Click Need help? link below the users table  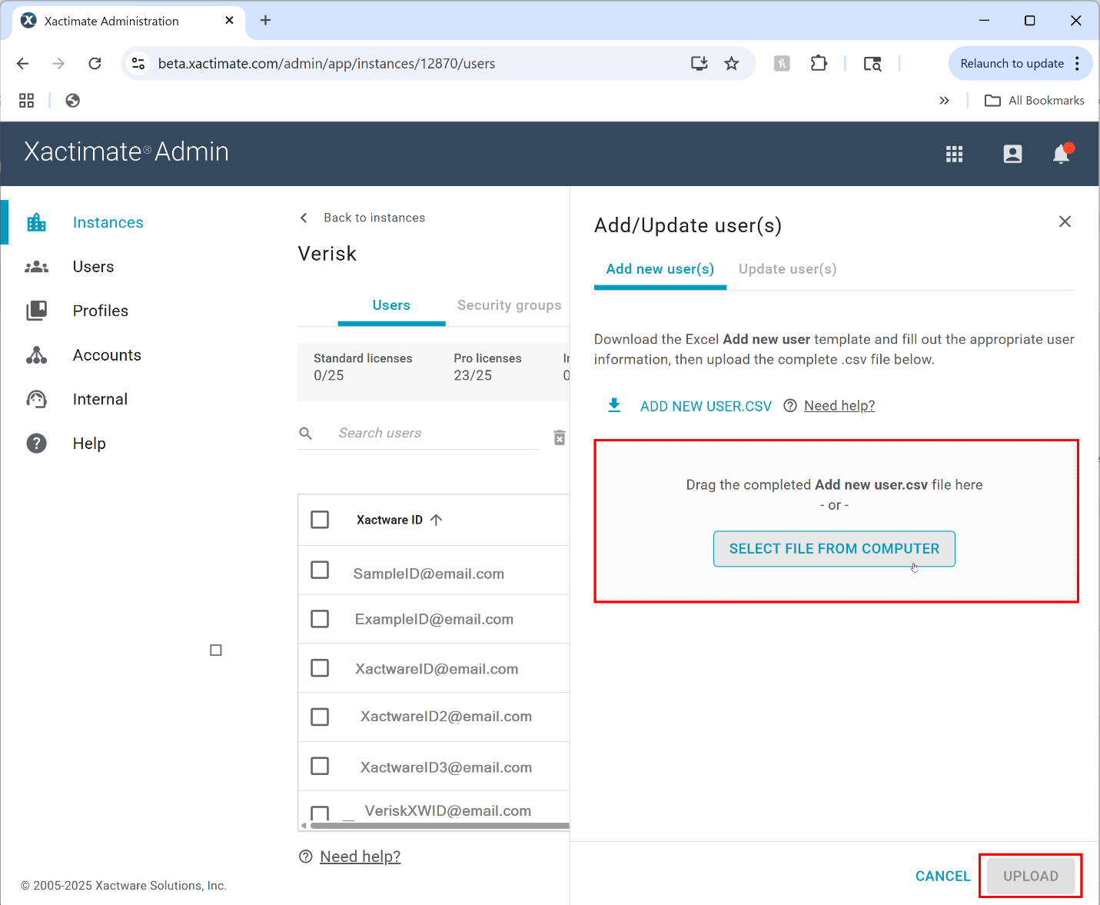(x=360, y=857)
